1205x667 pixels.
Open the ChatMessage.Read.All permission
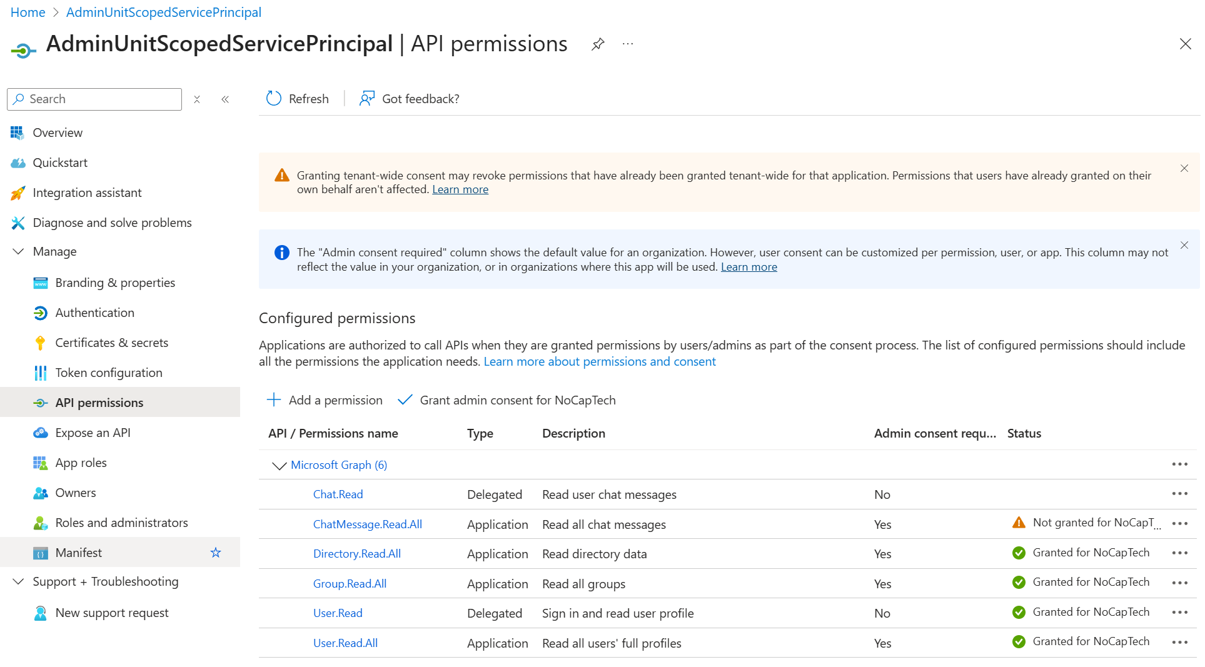pos(368,524)
